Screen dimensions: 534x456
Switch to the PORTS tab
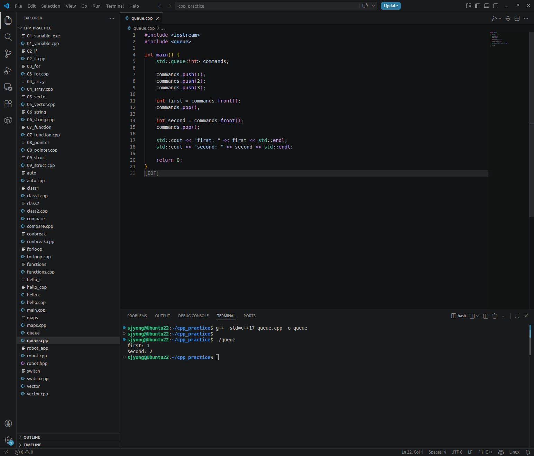click(249, 316)
